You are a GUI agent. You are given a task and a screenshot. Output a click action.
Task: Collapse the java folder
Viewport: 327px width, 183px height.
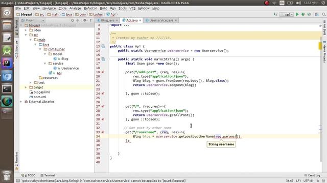35,44
